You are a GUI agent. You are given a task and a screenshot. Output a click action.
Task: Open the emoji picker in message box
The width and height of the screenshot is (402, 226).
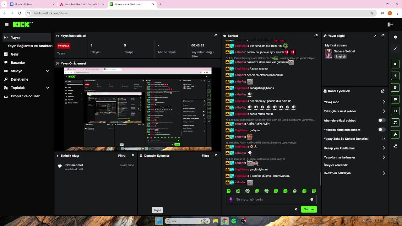(312, 199)
